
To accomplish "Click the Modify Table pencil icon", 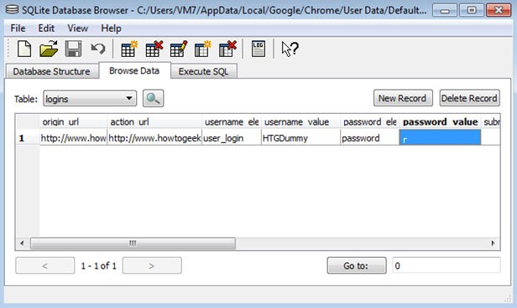I will [x=179, y=49].
